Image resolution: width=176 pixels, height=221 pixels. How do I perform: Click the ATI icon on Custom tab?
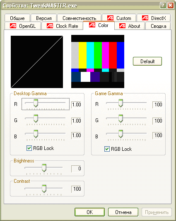point(110,18)
